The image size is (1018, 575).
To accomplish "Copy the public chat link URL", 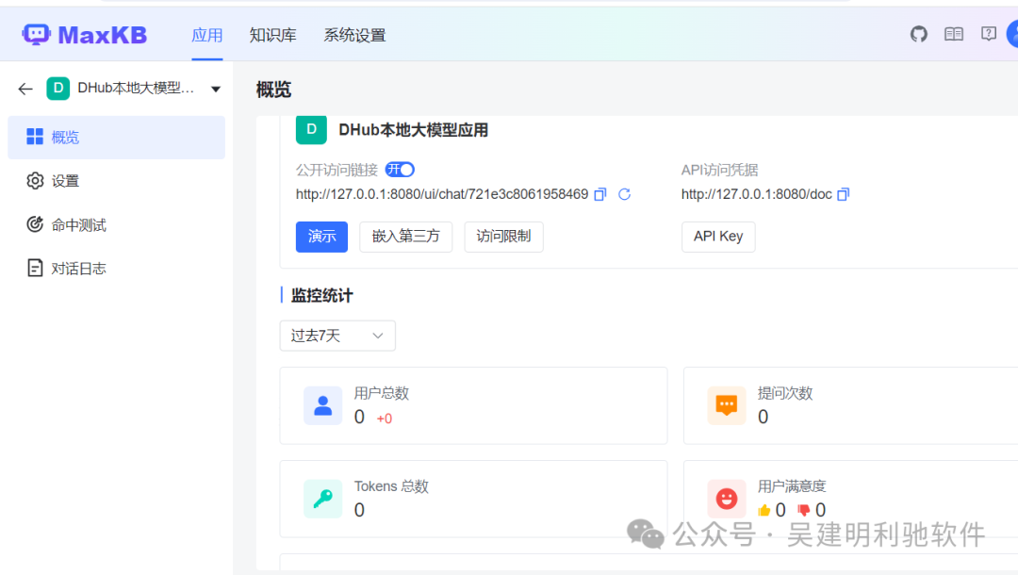I will pos(600,194).
